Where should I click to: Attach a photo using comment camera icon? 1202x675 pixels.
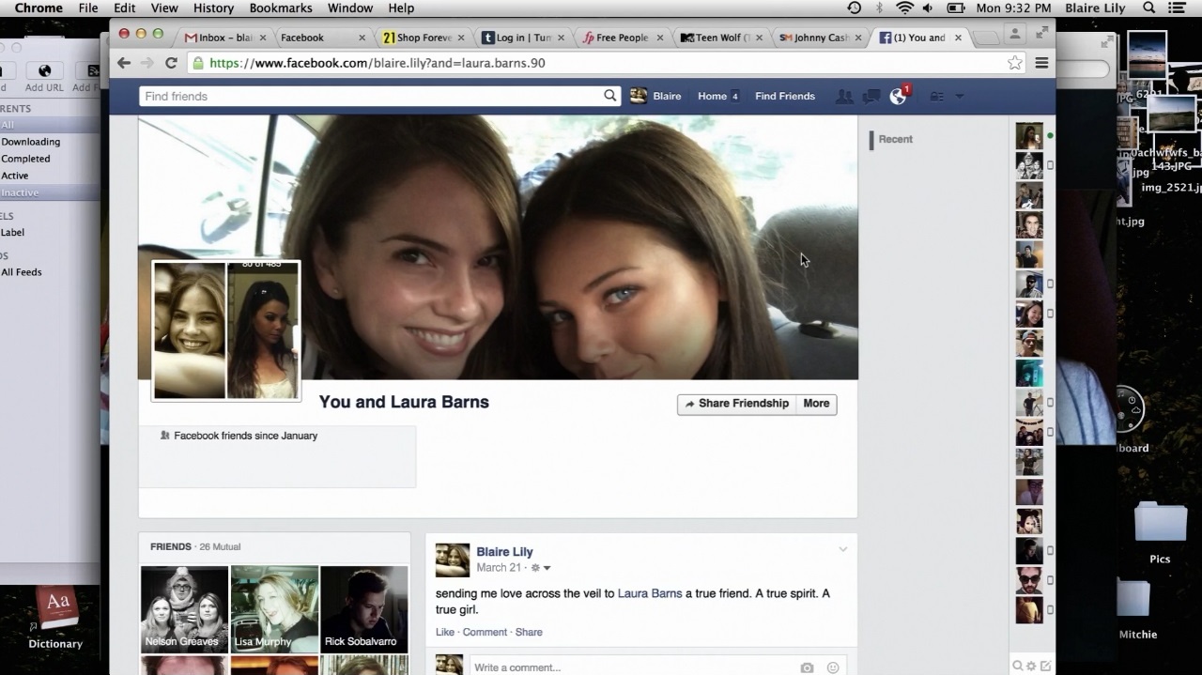(807, 667)
